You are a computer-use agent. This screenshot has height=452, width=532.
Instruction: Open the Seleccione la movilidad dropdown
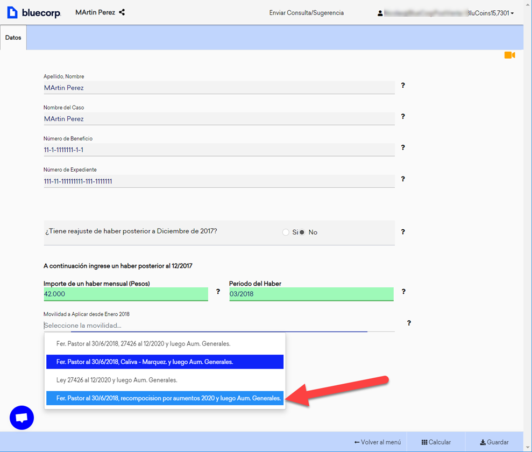click(x=219, y=326)
